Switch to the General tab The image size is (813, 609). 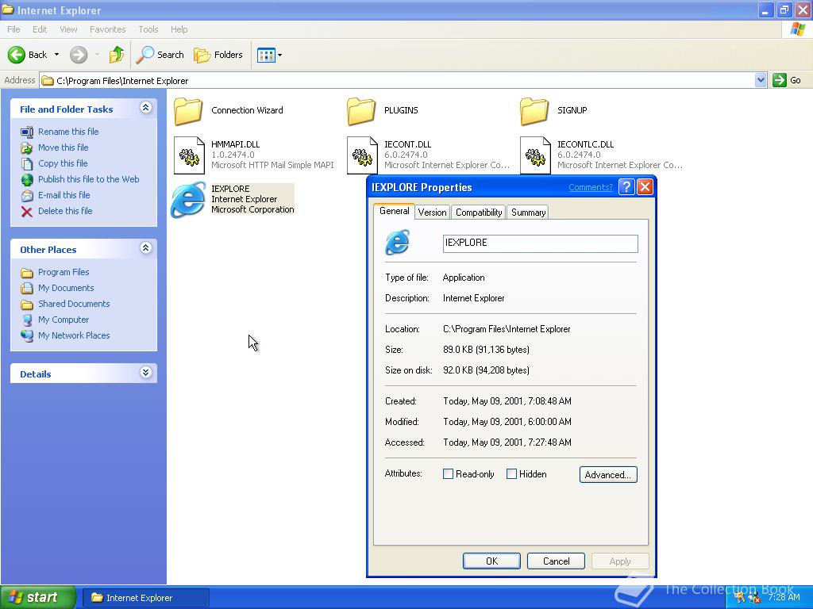[x=394, y=211]
